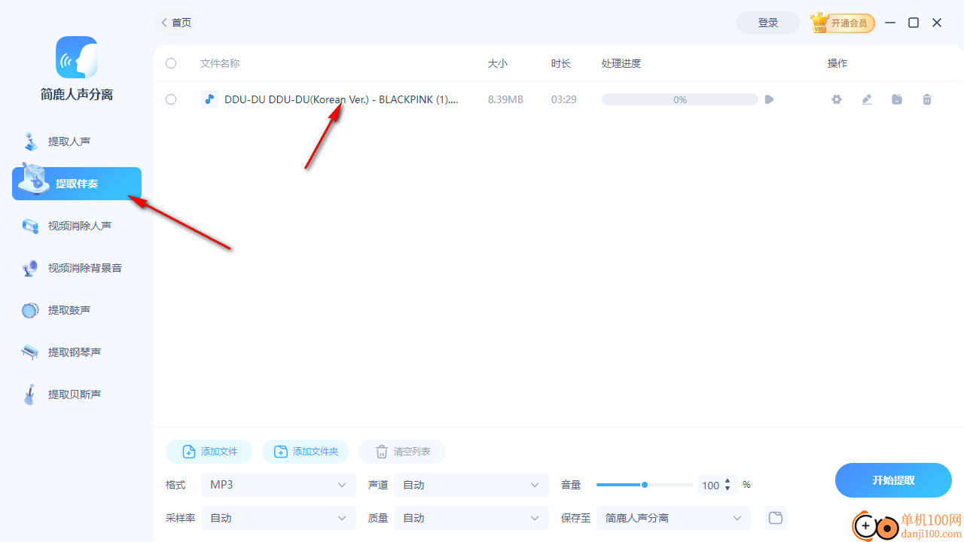Viewport: 964px width, 542px height.
Task: Open output folder icon in the file row
Action: [x=897, y=99]
